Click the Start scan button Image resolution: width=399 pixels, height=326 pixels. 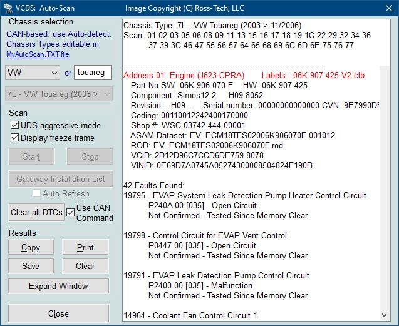(x=31, y=156)
